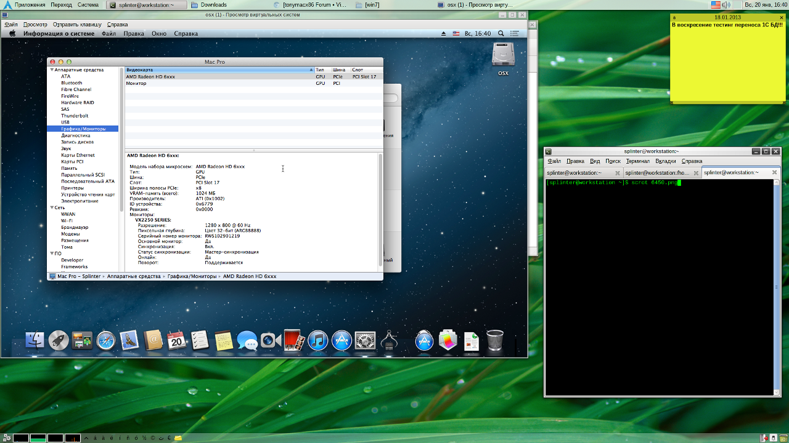Select Bluetooth in the hardware list
The height and width of the screenshot is (443, 789).
(72, 83)
